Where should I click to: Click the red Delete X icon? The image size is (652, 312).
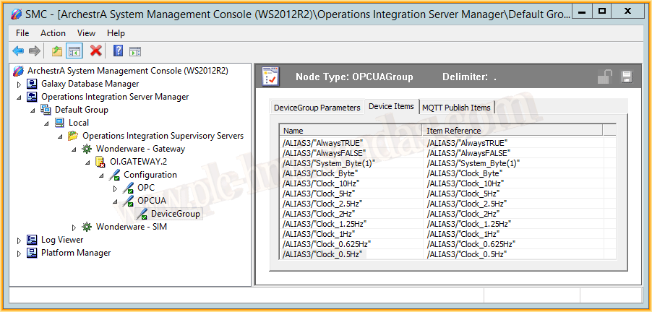95,51
